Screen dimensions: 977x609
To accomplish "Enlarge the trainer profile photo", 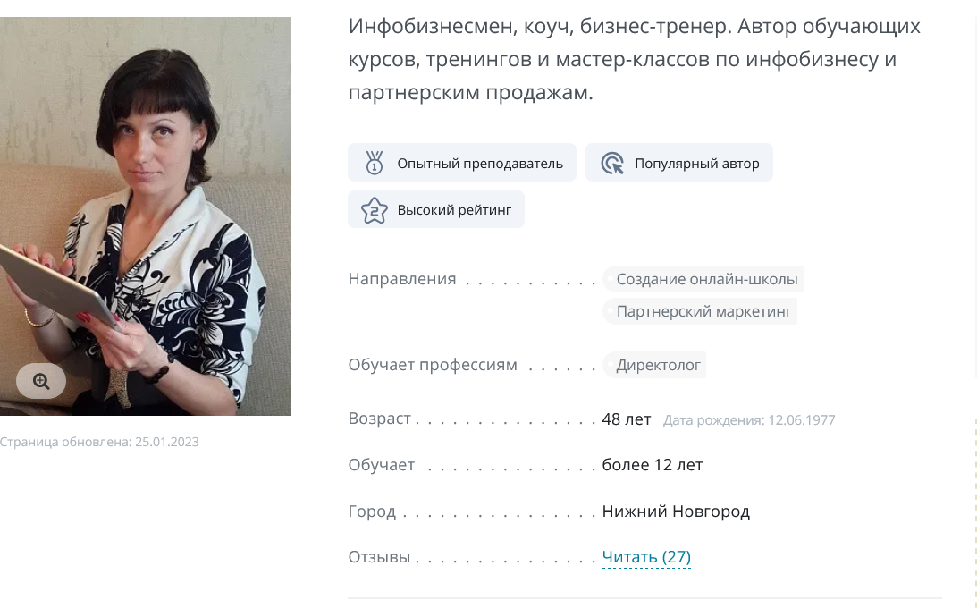I will (145, 216).
